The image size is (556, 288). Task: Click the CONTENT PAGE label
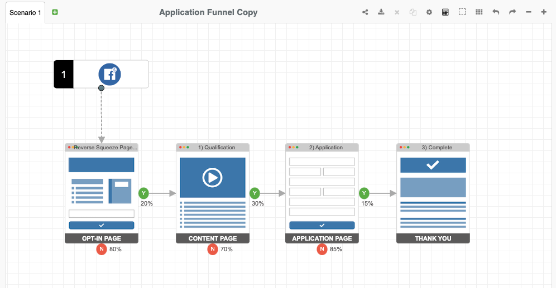[x=213, y=238]
